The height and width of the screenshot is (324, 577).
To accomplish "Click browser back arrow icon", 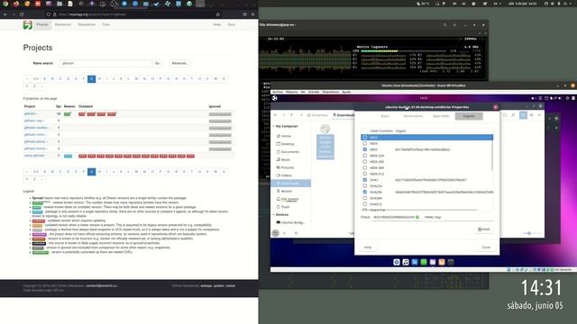I will 5,14.
